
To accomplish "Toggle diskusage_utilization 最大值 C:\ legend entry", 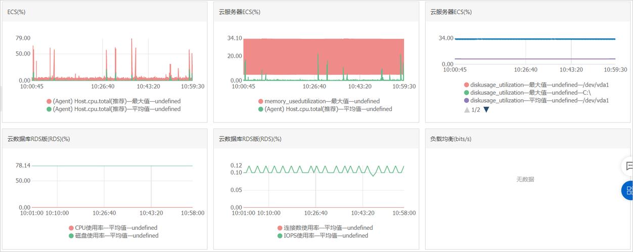I will click(x=527, y=93).
